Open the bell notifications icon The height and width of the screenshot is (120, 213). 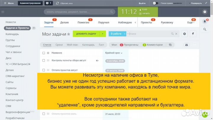point(205,22)
